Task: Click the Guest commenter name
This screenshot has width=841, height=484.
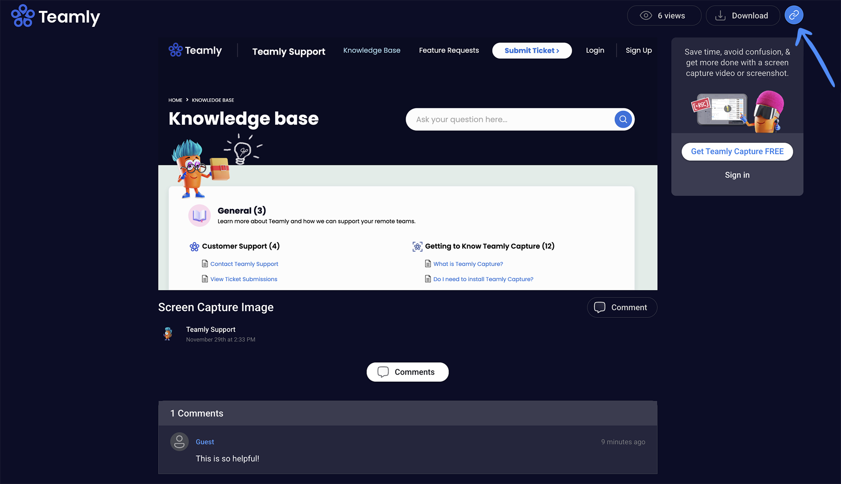Action: 205,442
